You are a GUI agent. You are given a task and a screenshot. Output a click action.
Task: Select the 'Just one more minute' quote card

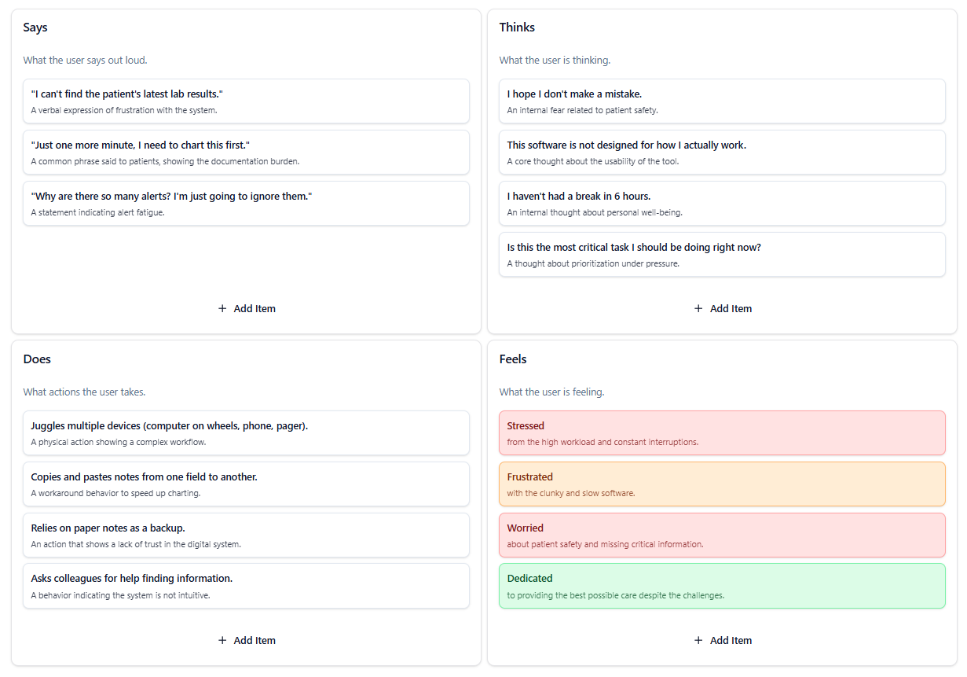point(246,153)
